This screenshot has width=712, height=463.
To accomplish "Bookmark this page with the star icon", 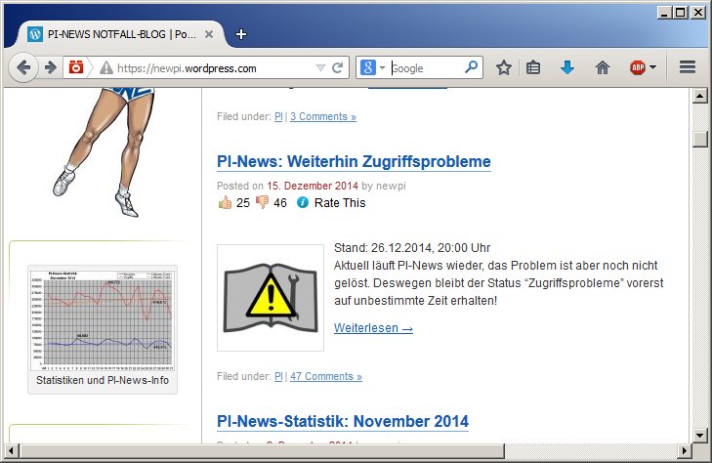I will pos(504,67).
